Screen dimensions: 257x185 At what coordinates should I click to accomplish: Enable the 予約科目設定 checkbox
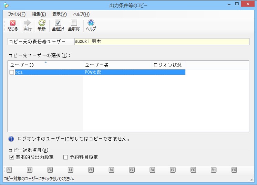point(65,157)
